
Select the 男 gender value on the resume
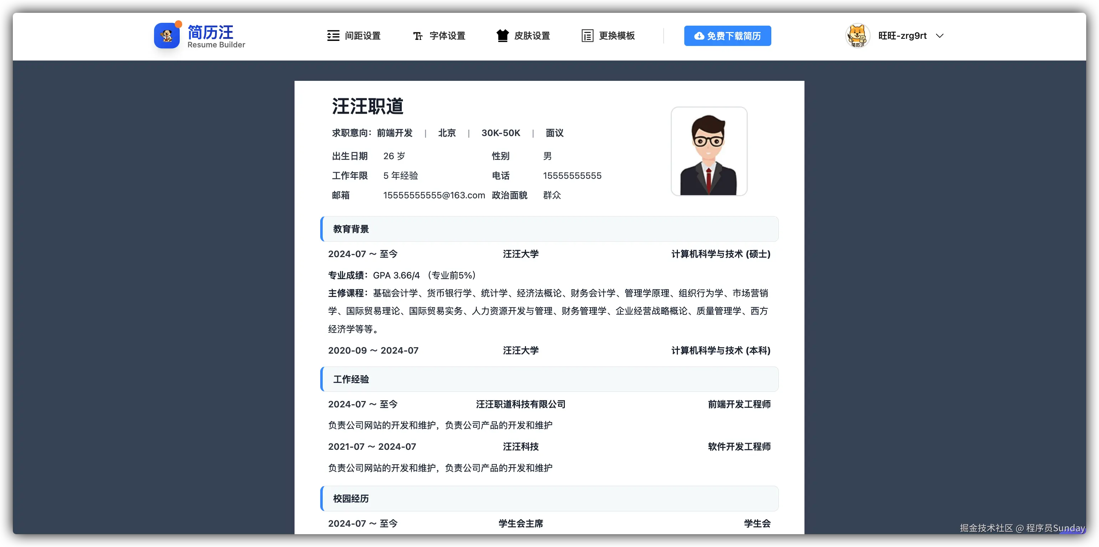547,156
